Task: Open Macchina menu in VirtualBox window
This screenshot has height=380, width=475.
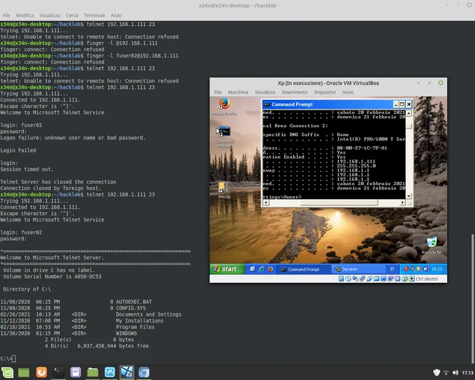Action: coord(237,92)
